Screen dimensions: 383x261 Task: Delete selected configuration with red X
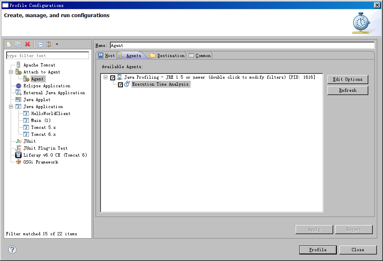click(x=28, y=44)
